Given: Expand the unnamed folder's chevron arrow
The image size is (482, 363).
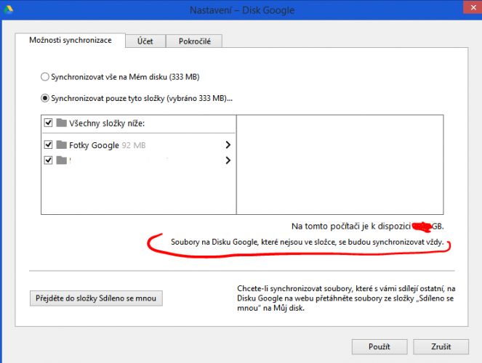Looking at the screenshot, I should click(228, 160).
